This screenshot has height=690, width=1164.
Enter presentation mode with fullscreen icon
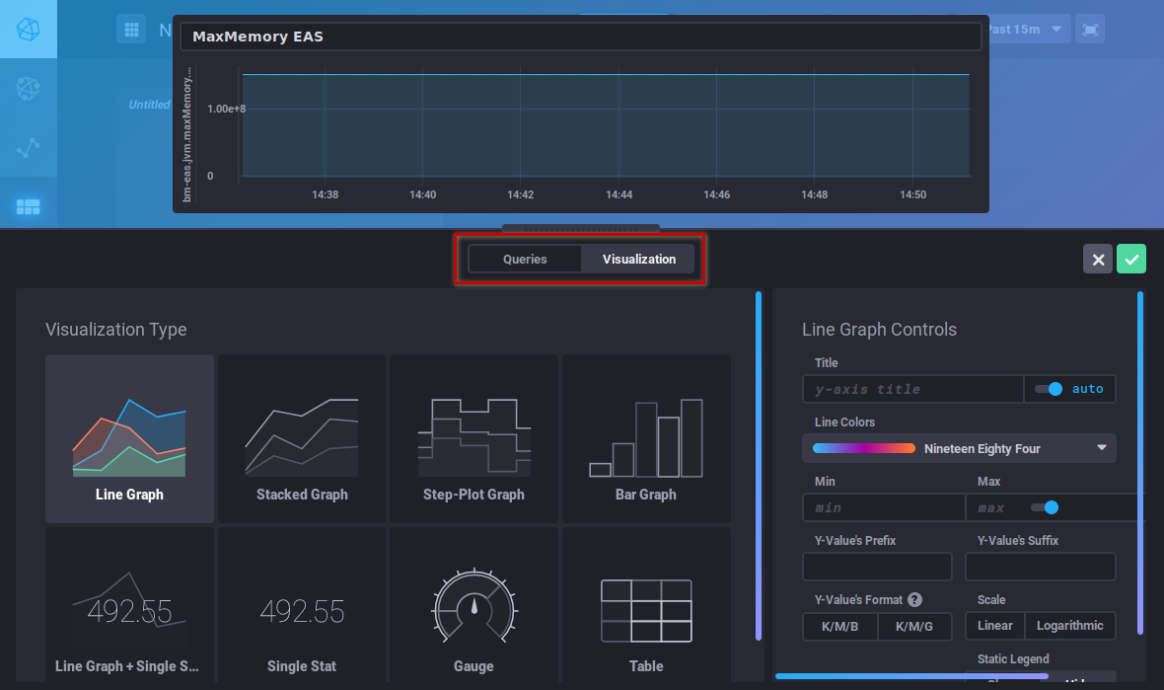pos(1090,30)
